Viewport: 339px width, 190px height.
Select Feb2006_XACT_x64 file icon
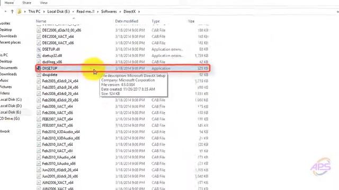click(39, 107)
